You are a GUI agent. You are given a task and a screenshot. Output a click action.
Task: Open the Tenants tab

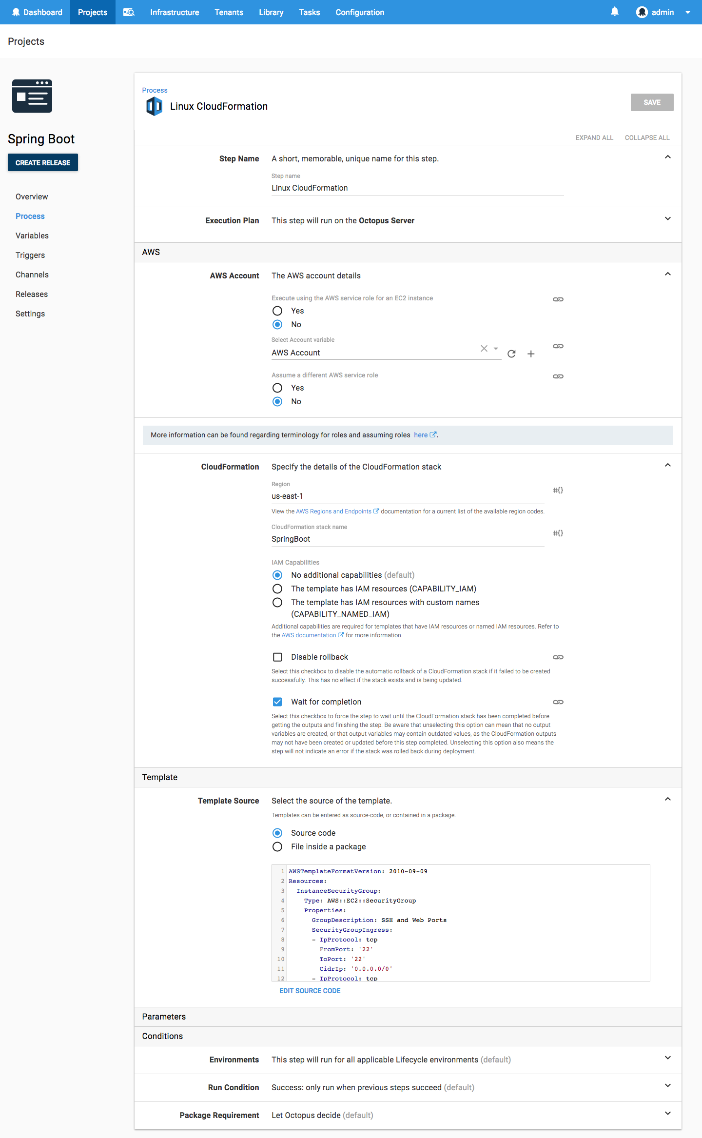click(x=229, y=12)
